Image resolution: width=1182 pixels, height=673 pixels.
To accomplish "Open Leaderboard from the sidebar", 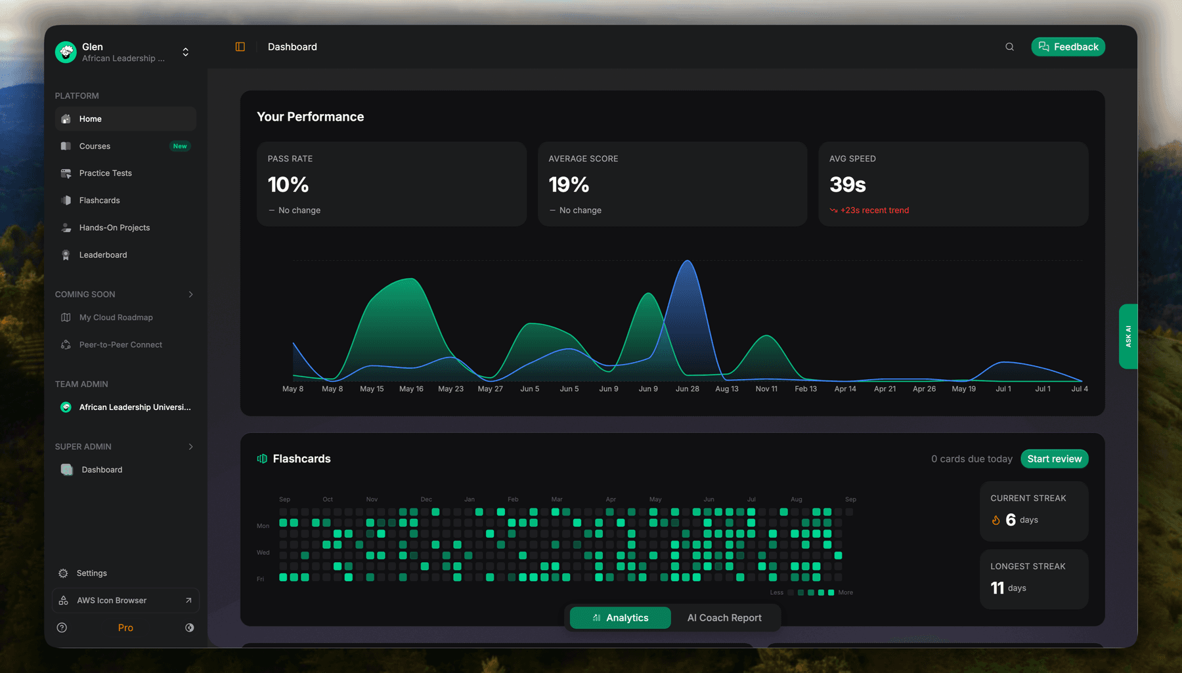I will [x=125, y=255].
